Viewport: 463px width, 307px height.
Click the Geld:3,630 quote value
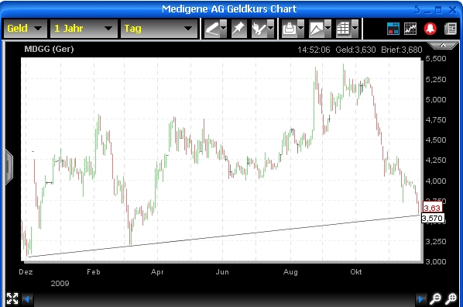click(355, 50)
